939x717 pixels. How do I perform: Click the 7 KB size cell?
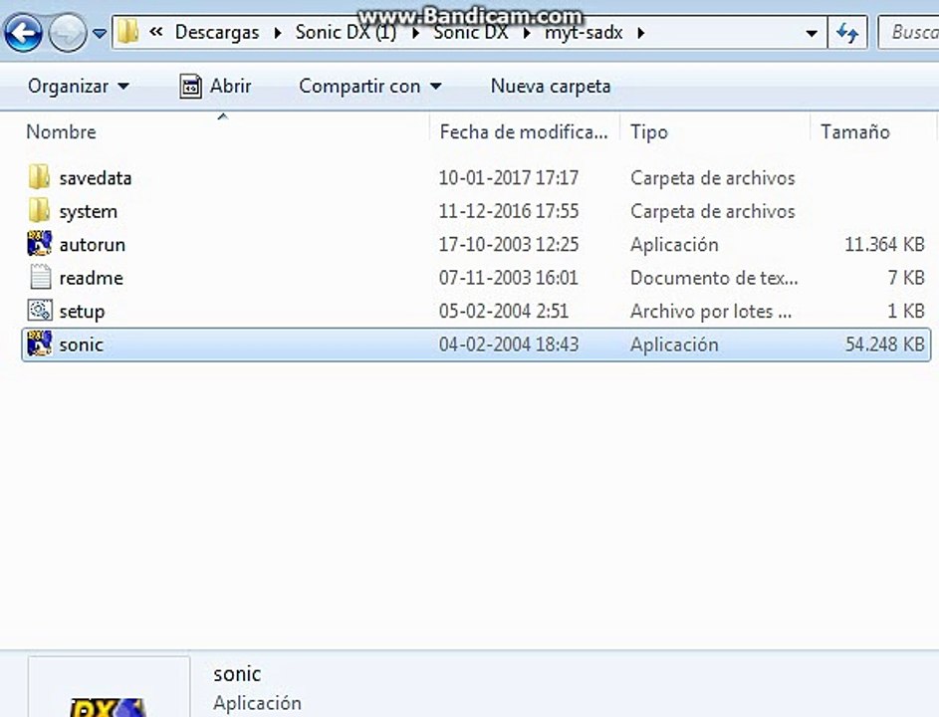click(x=906, y=278)
